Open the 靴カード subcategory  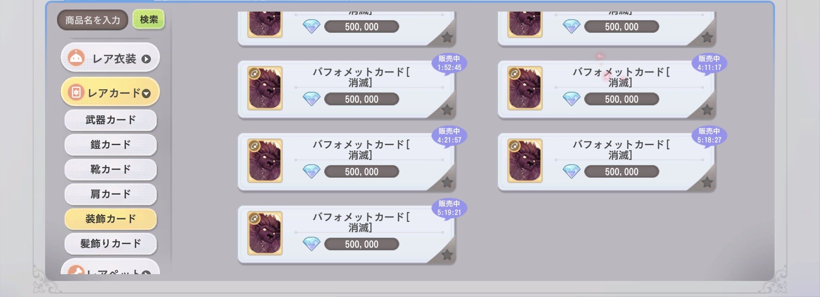click(x=110, y=169)
